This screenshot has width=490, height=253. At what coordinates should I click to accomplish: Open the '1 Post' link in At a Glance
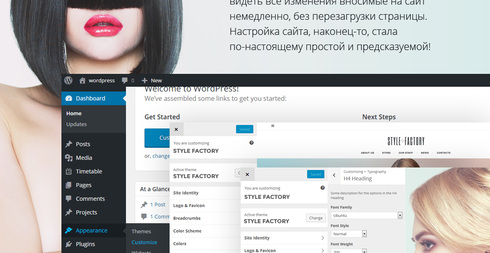click(x=158, y=204)
